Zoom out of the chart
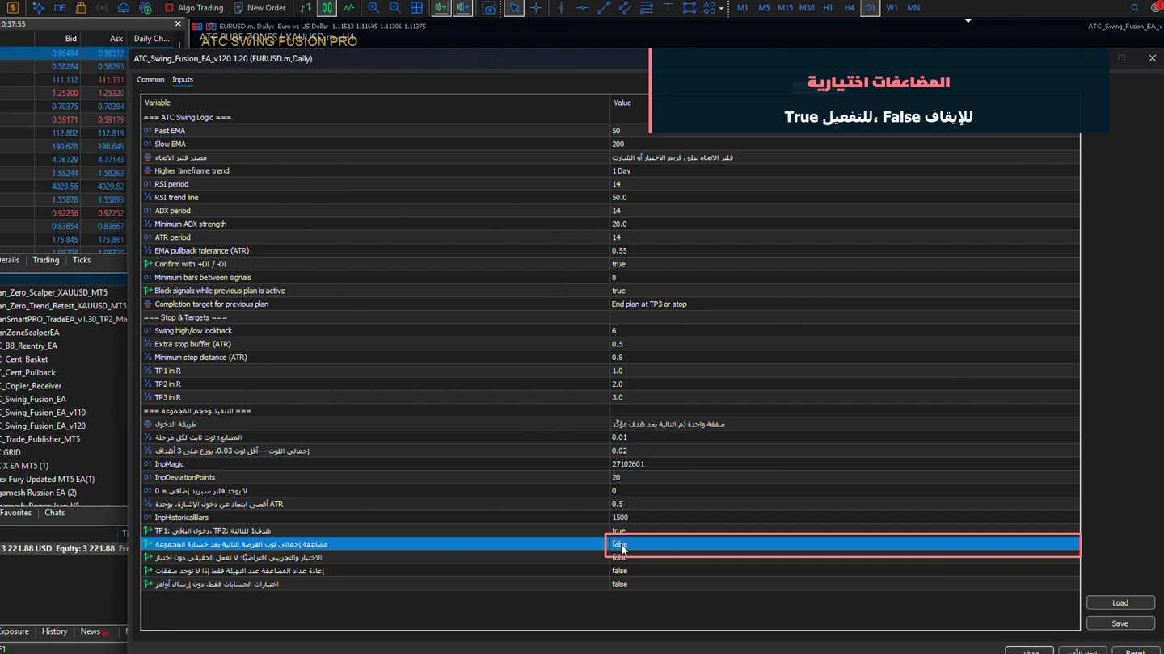Image resolution: width=1164 pixels, height=654 pixels. (x=394, y=8)
